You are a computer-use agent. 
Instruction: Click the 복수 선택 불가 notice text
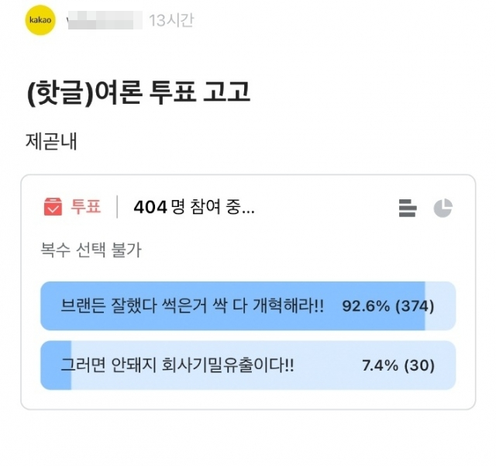tap(91, 250)
